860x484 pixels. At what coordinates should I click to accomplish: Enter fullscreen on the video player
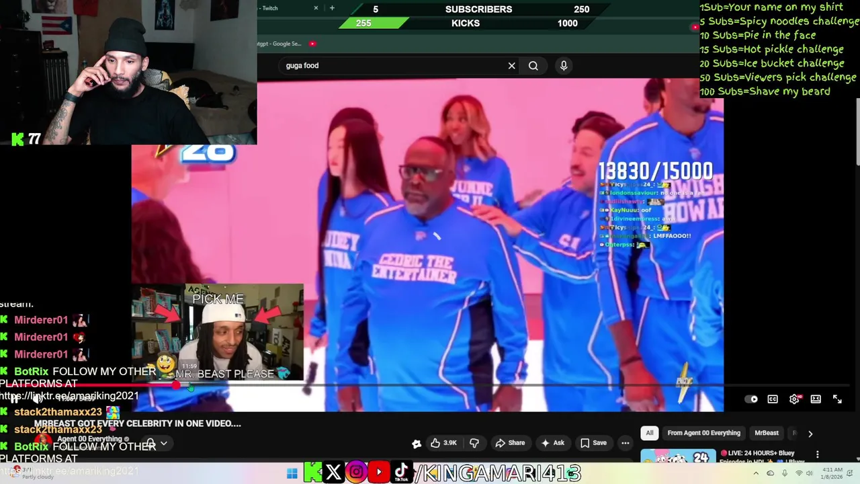point(837,399)
